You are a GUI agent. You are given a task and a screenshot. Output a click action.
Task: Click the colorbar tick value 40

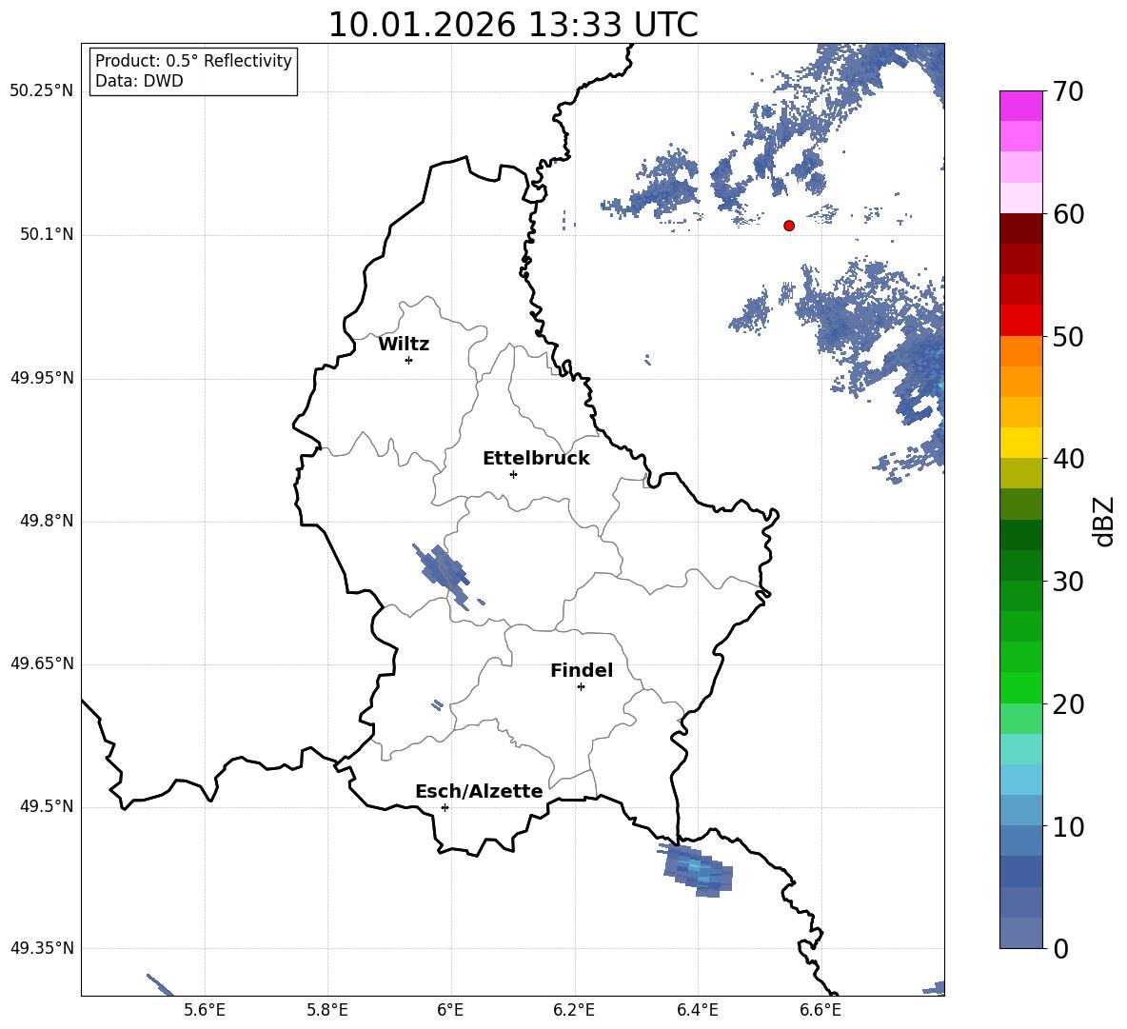click(x=1068, y=459)
